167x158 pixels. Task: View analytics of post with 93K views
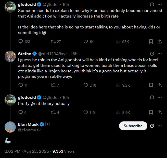[x=118, y=42]
